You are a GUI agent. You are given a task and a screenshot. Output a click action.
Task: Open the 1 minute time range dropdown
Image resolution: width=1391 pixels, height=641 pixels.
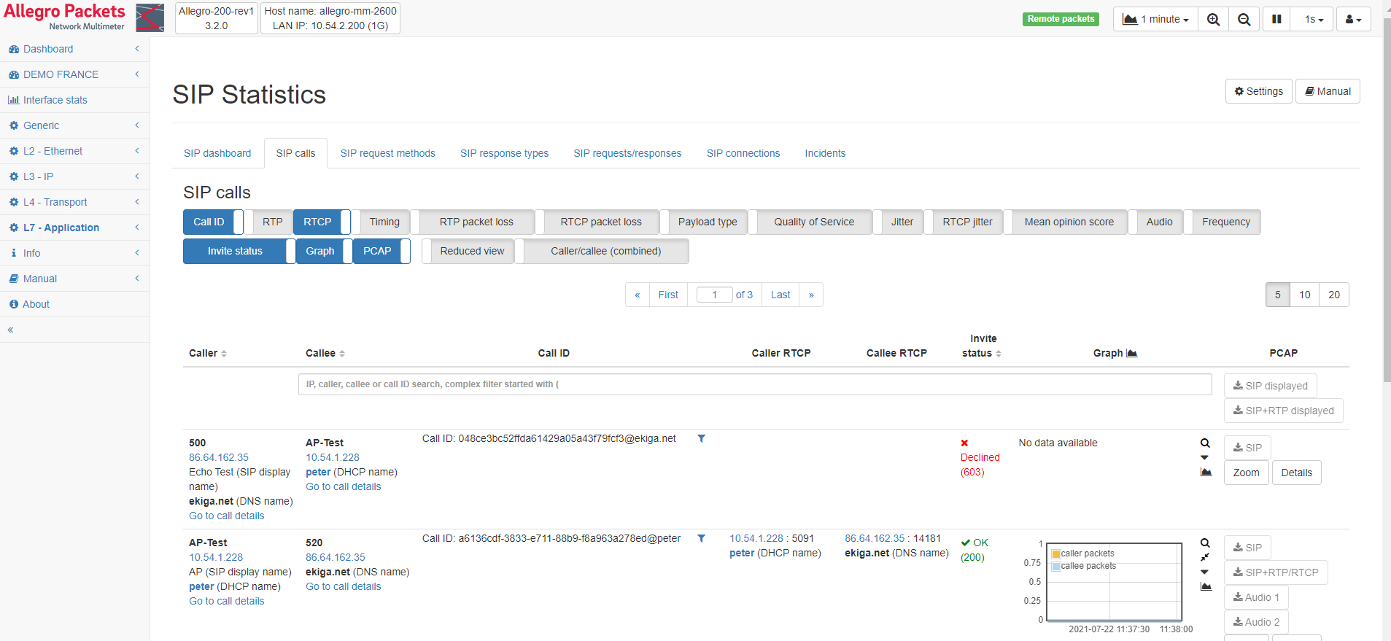[1155, 20]
